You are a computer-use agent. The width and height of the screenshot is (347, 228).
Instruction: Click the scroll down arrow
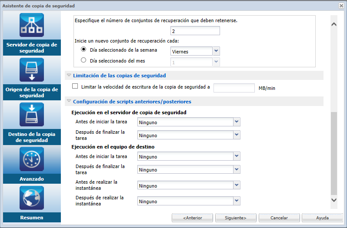pos(334,200)
